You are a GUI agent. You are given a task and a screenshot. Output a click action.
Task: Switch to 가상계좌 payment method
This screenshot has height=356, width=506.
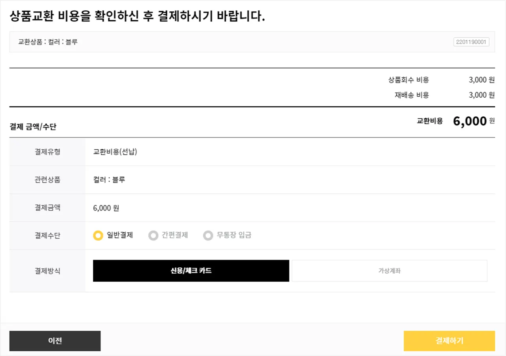click(x=389, y=271)
